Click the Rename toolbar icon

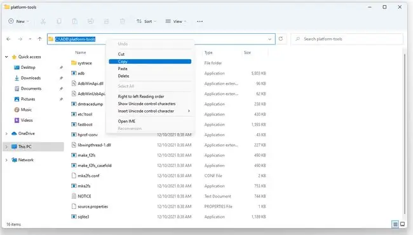tap(91, 22)
